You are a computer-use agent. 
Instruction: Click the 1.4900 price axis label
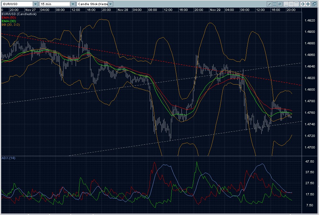point(310,32)
